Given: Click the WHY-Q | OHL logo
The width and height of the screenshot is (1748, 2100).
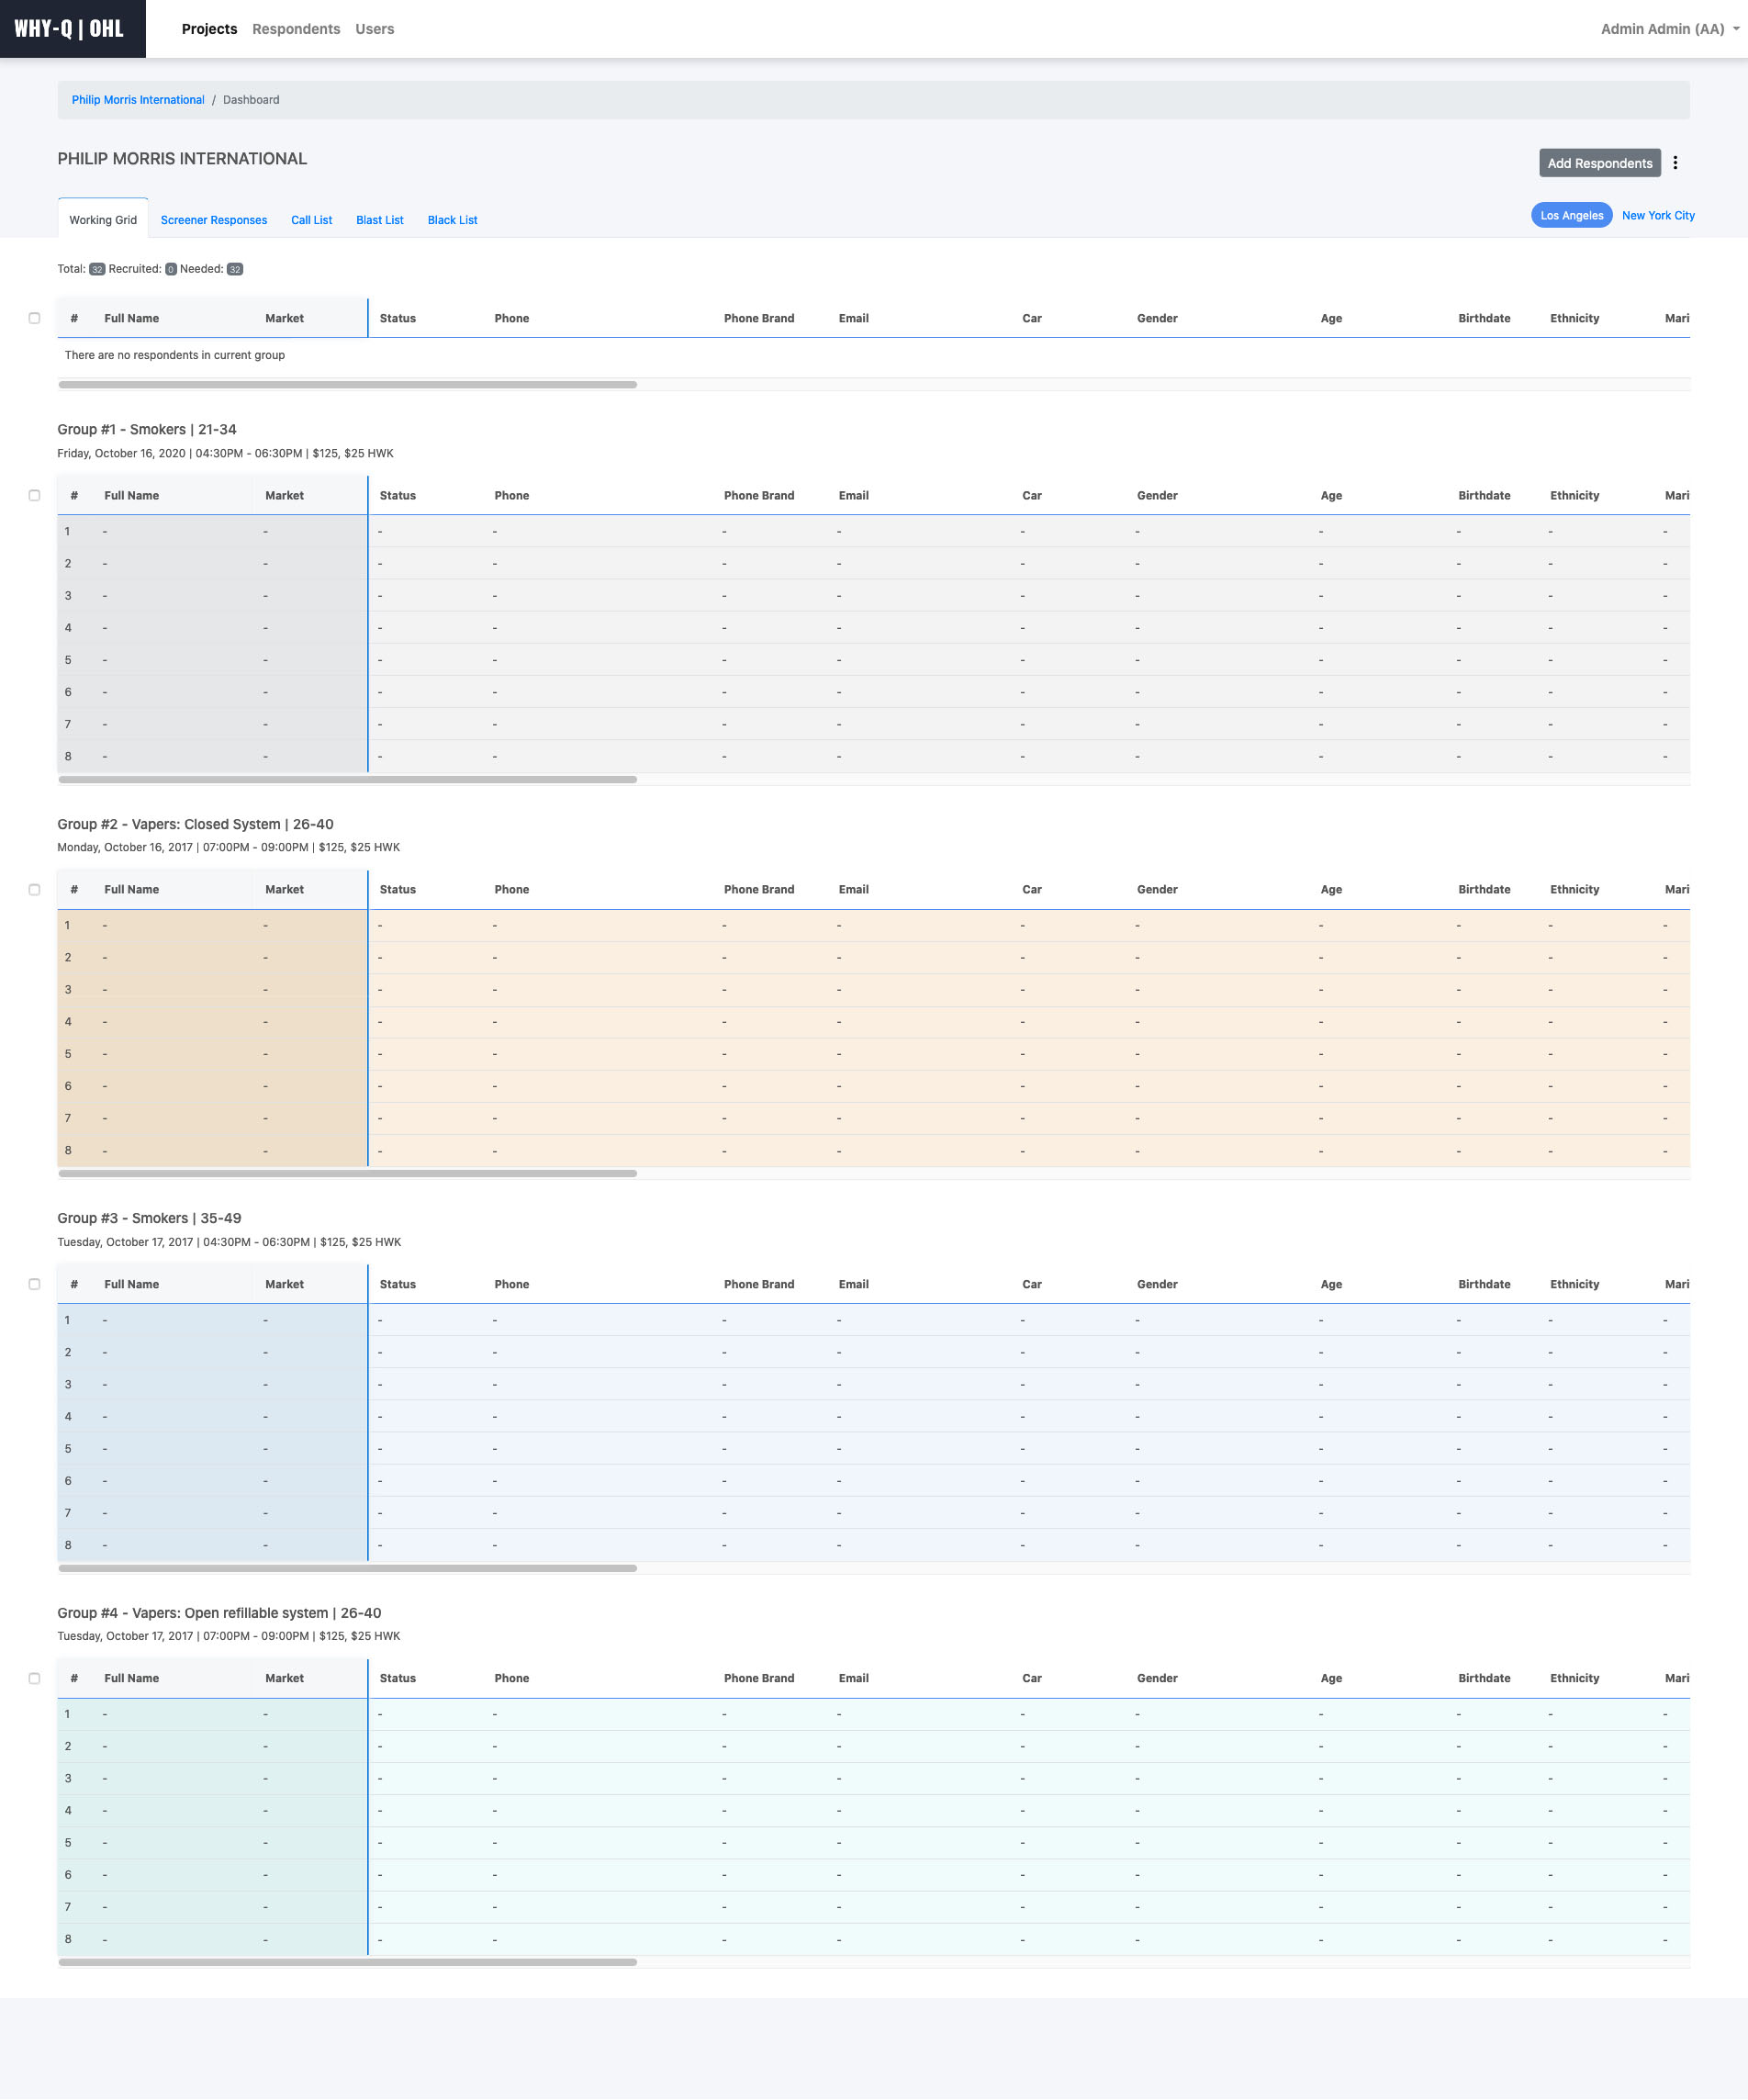Looking at the screenshot, I should 70,29.
